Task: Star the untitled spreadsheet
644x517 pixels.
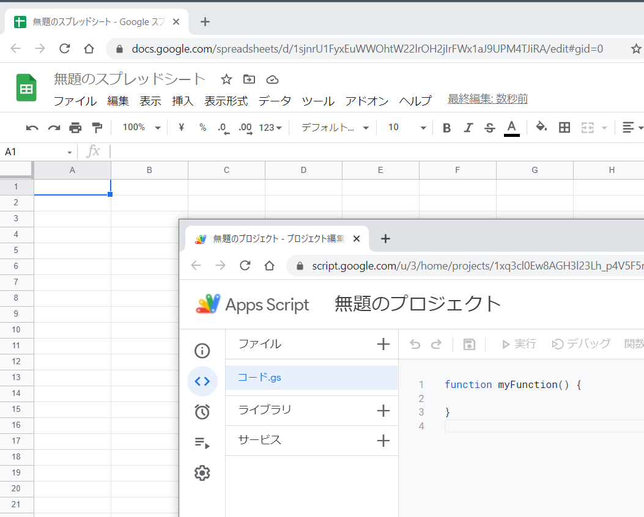Action: click(x=226, y=79)
